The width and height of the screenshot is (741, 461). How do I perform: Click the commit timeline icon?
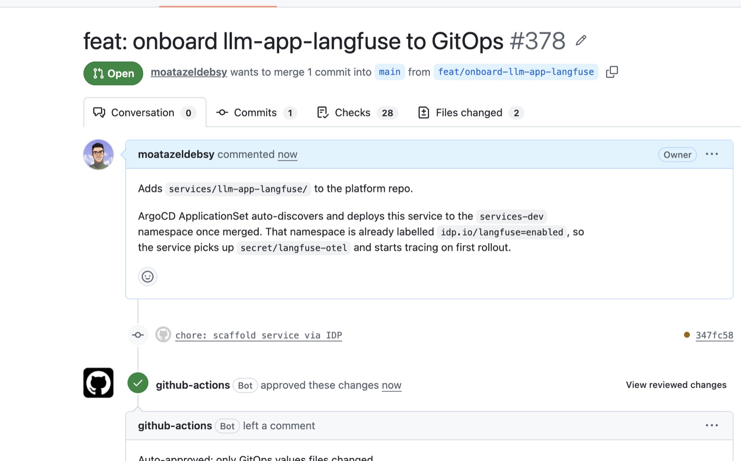[x=138, y=335]
